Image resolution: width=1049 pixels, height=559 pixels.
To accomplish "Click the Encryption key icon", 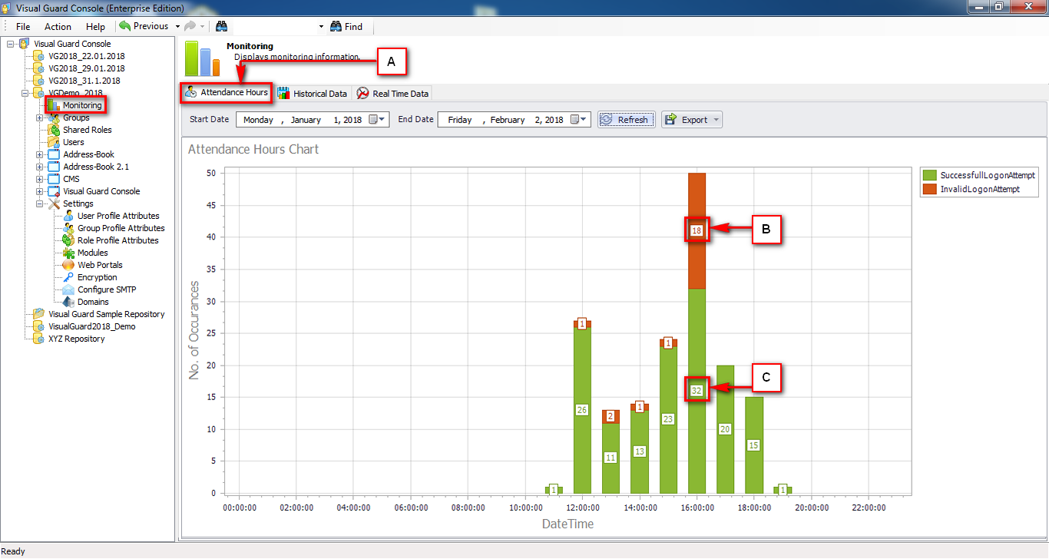I will [x=68, y=277].
